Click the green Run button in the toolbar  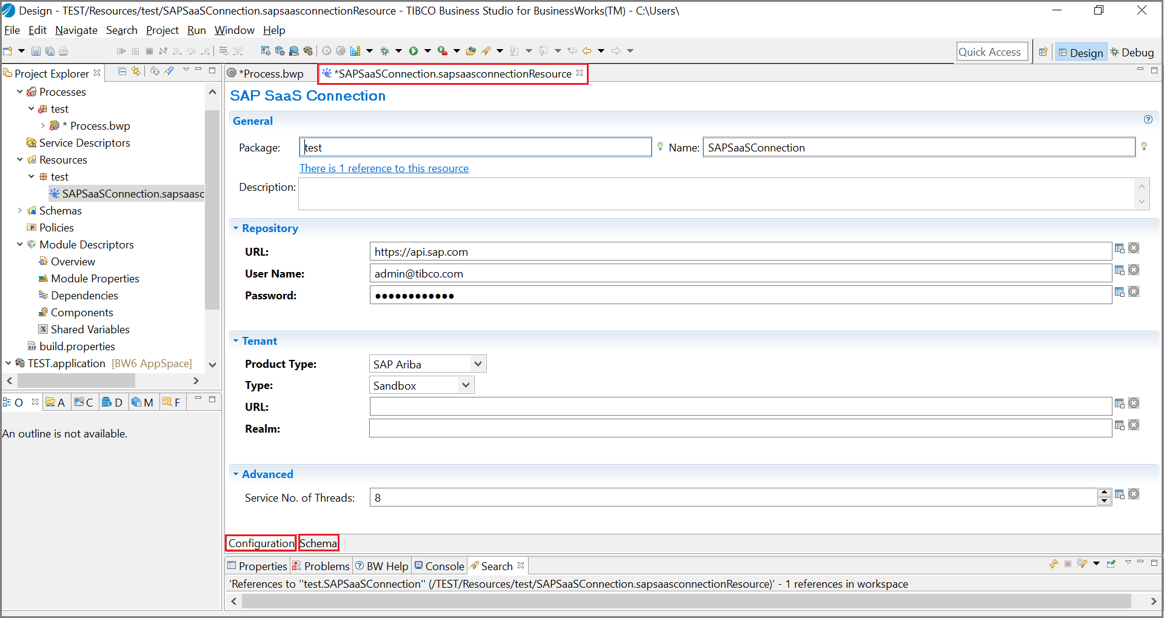[x=413, y=51]
